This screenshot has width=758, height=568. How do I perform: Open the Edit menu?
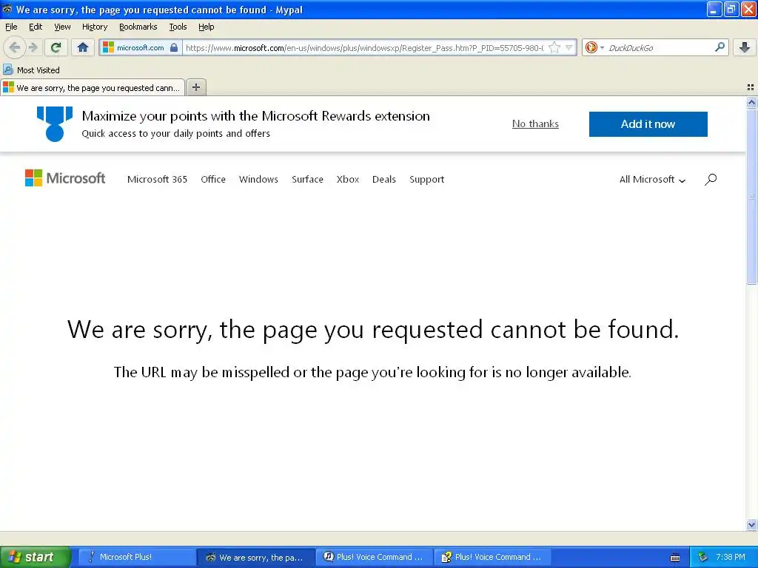pos(36,27)
